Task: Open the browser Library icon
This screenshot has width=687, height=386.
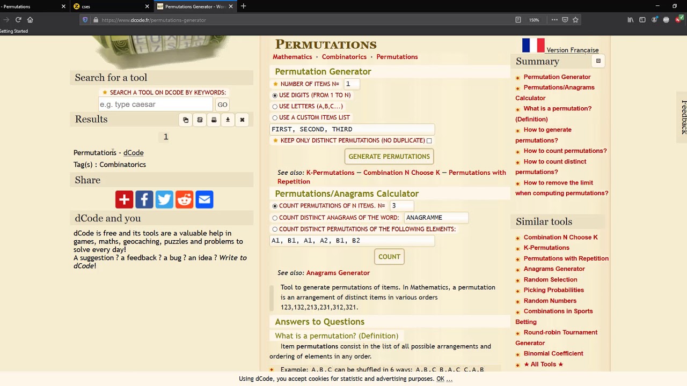Action: click(x=631, y=20)
